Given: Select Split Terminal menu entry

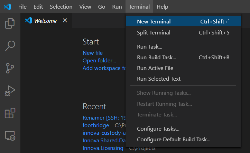Looking at the screenshot, I should click(154, 33).
